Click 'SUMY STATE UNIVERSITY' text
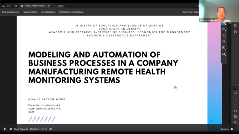The image size is (239, 134). pos(119,29)
